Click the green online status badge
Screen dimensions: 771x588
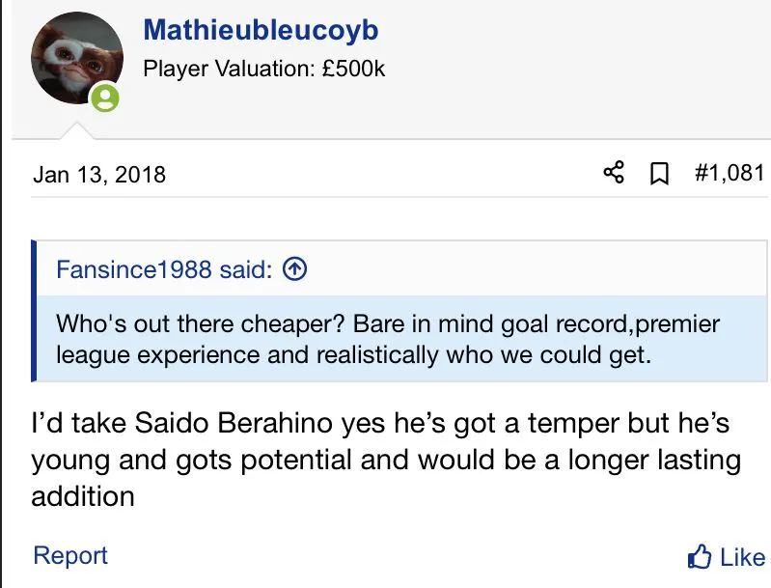(105, 98)
